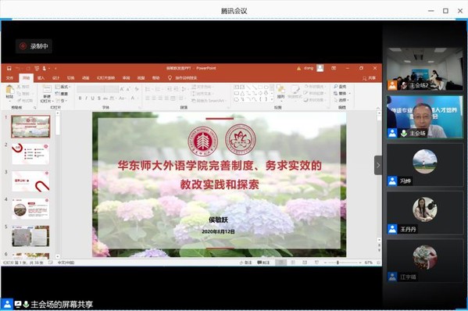Open the font name combo box
Screen dimensions: 468x311
[91, 89]
